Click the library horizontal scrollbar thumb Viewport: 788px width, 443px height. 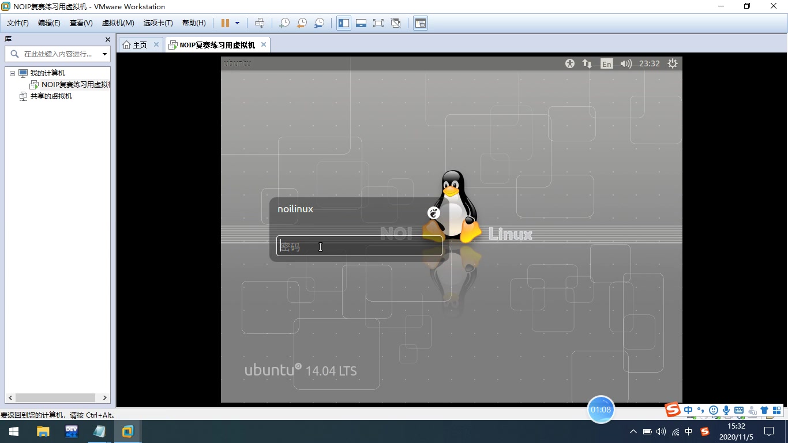(x=55, y=398)
